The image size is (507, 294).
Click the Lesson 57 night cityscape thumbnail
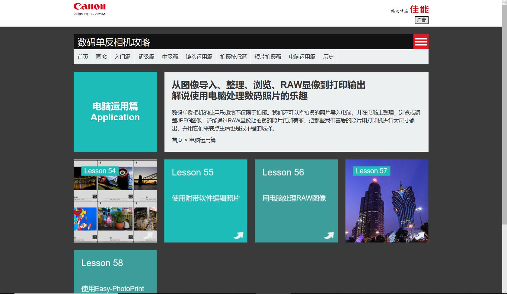(x=387, y=201)
